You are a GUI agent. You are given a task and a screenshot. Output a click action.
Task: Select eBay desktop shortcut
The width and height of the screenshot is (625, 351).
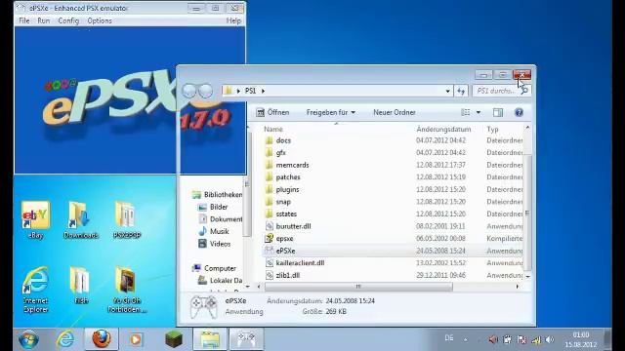pyautogui.click(x=35, y=220)
